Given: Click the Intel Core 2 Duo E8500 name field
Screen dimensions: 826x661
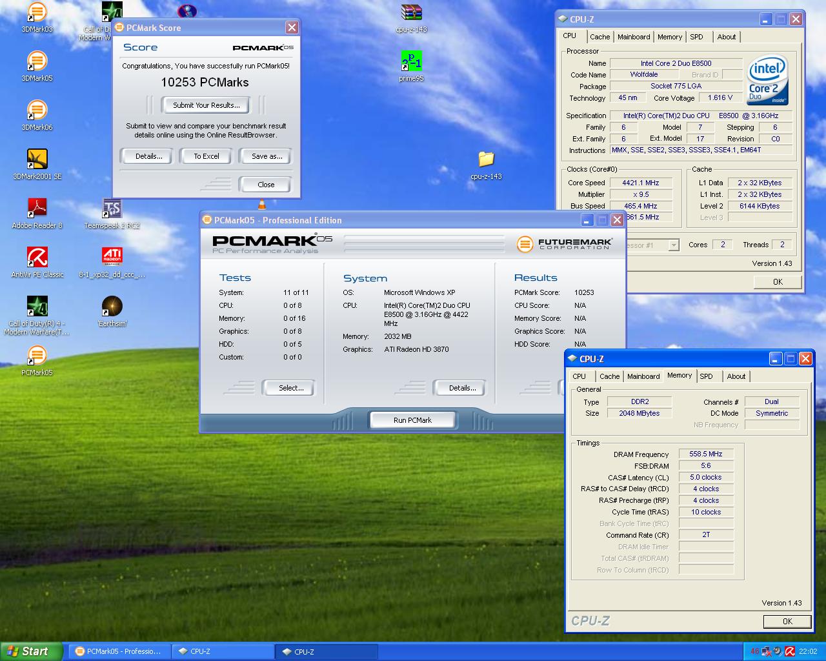Looking at the screenshot, I should pos(676,63).
